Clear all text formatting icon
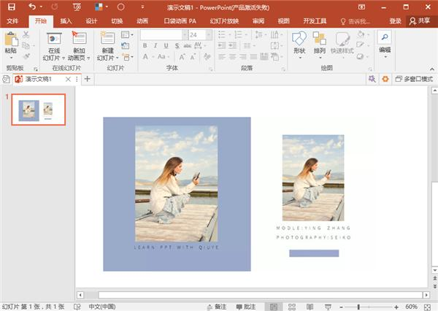Viewport: 438px width, 311px height. pyautogui.click(x=207, y=57)
